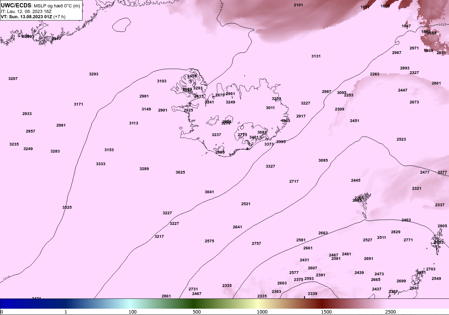Click the map value 2893
The height and width of the screenshot is (315, 449).
coord(405,68)
